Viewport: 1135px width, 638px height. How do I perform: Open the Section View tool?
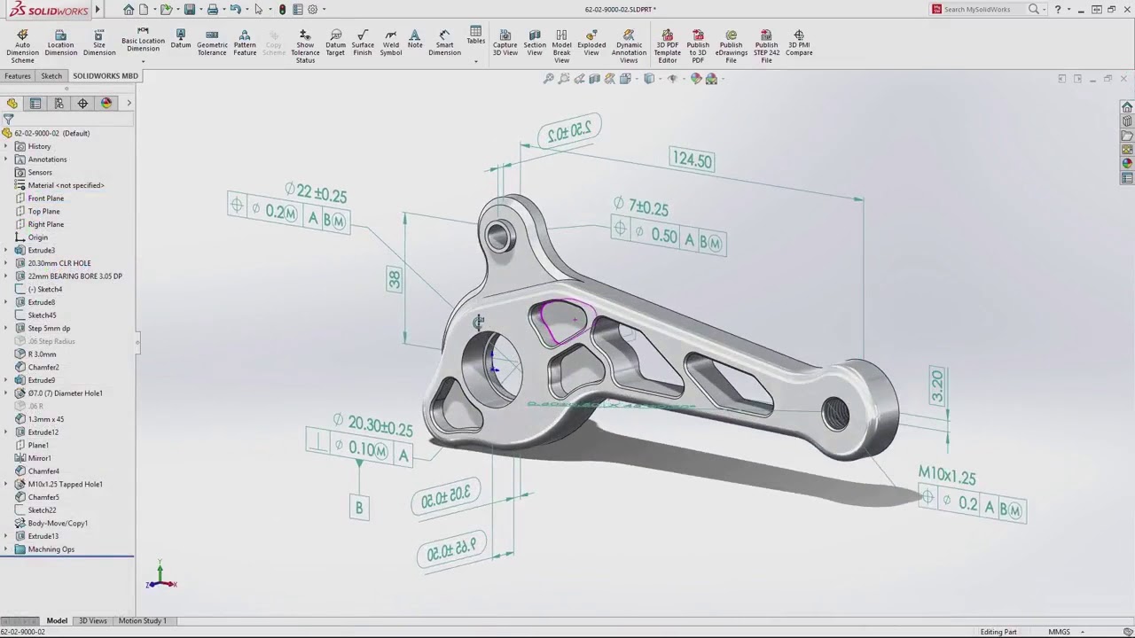535,43
